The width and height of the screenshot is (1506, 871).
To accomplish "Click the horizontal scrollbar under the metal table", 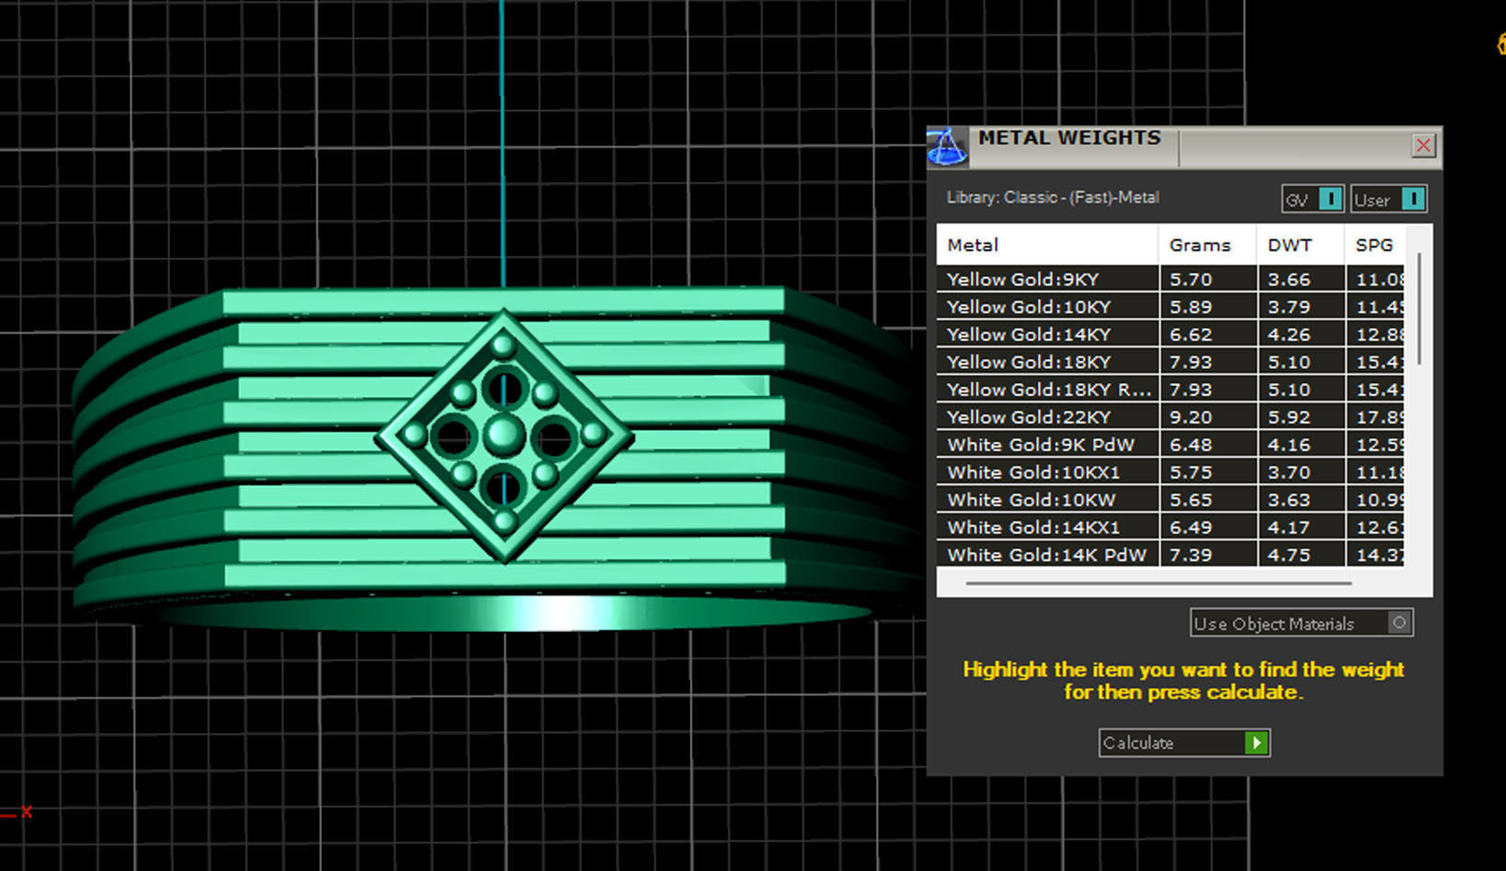I will (1158, 583).
